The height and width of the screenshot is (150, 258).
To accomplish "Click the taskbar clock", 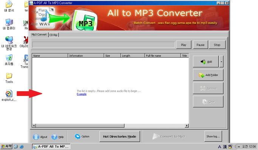I will point(249,146).
